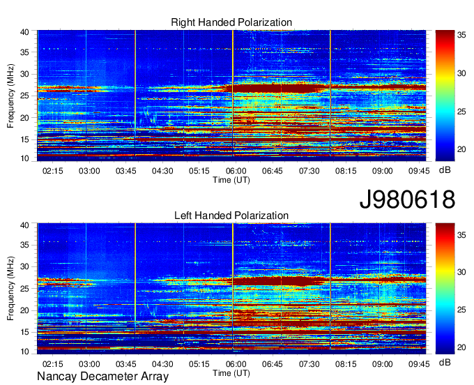The image size is (474, 385).
Task: Click 09:00 tick on Left Handed time axis
Action: point(382,364)
